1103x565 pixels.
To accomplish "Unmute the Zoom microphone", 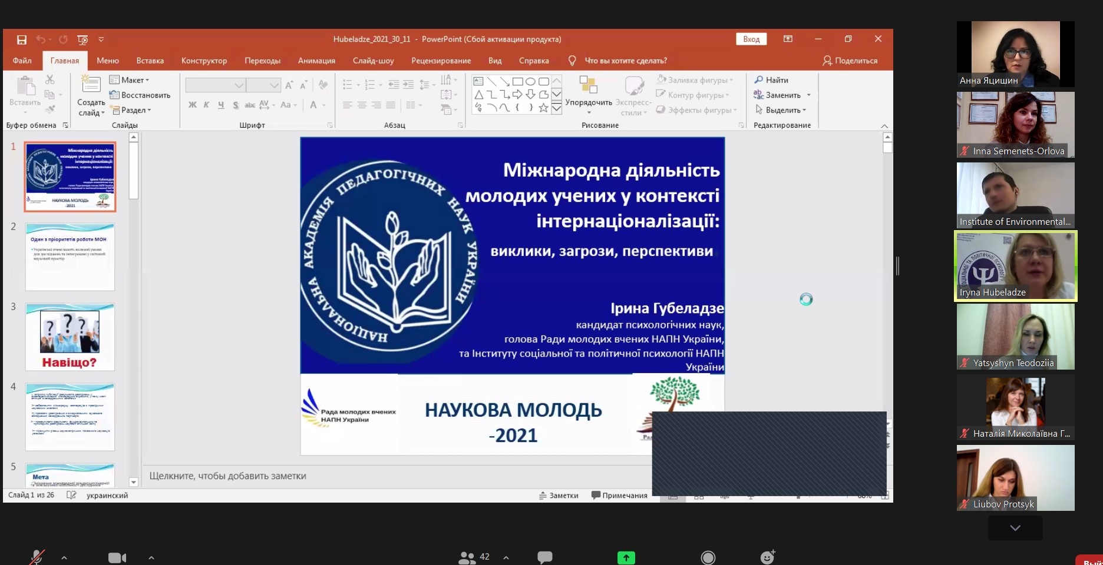I will point(37,557).
